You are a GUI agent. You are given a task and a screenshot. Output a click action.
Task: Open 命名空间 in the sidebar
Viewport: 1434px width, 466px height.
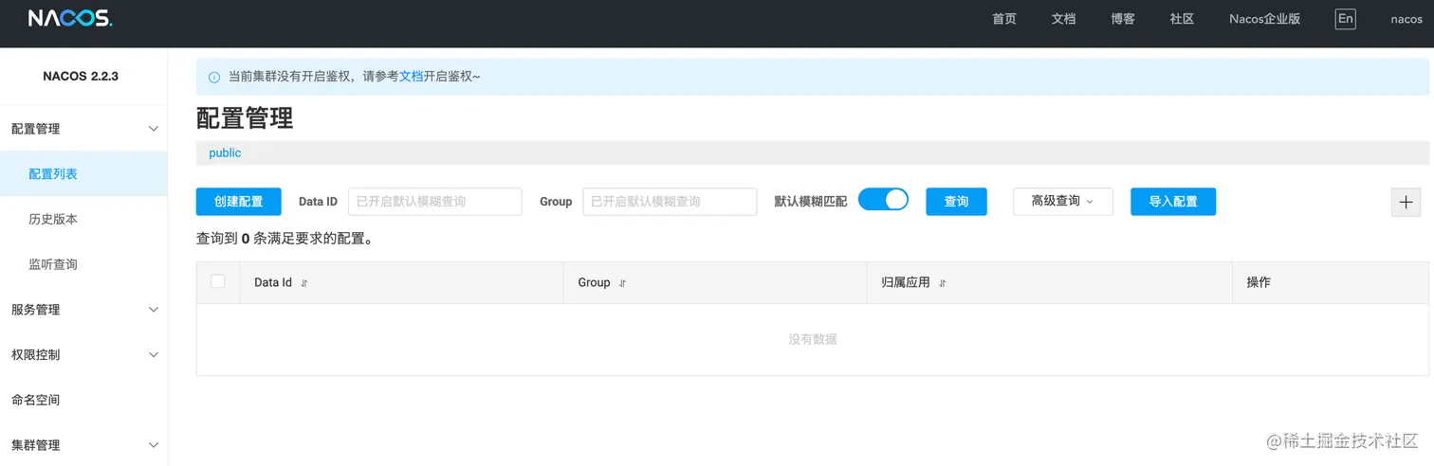pyautogui.click(x=83, y=401)
